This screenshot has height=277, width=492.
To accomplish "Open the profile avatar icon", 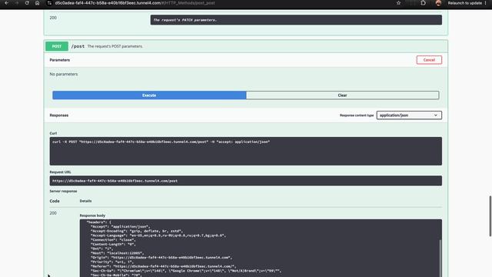I will click(x=438, y=3).
